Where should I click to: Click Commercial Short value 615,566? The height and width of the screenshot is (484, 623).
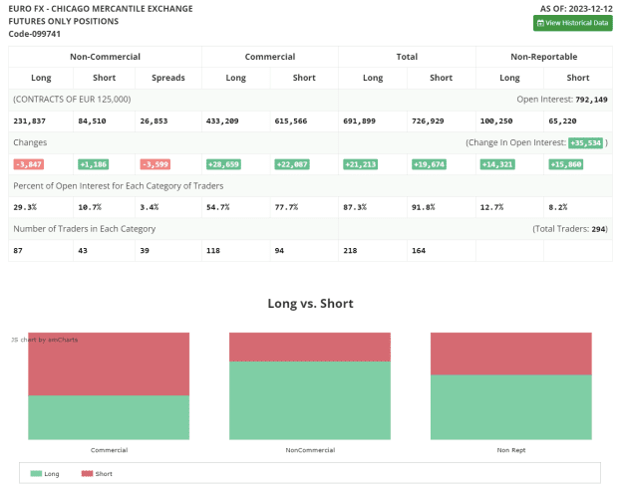coord(291,121)
